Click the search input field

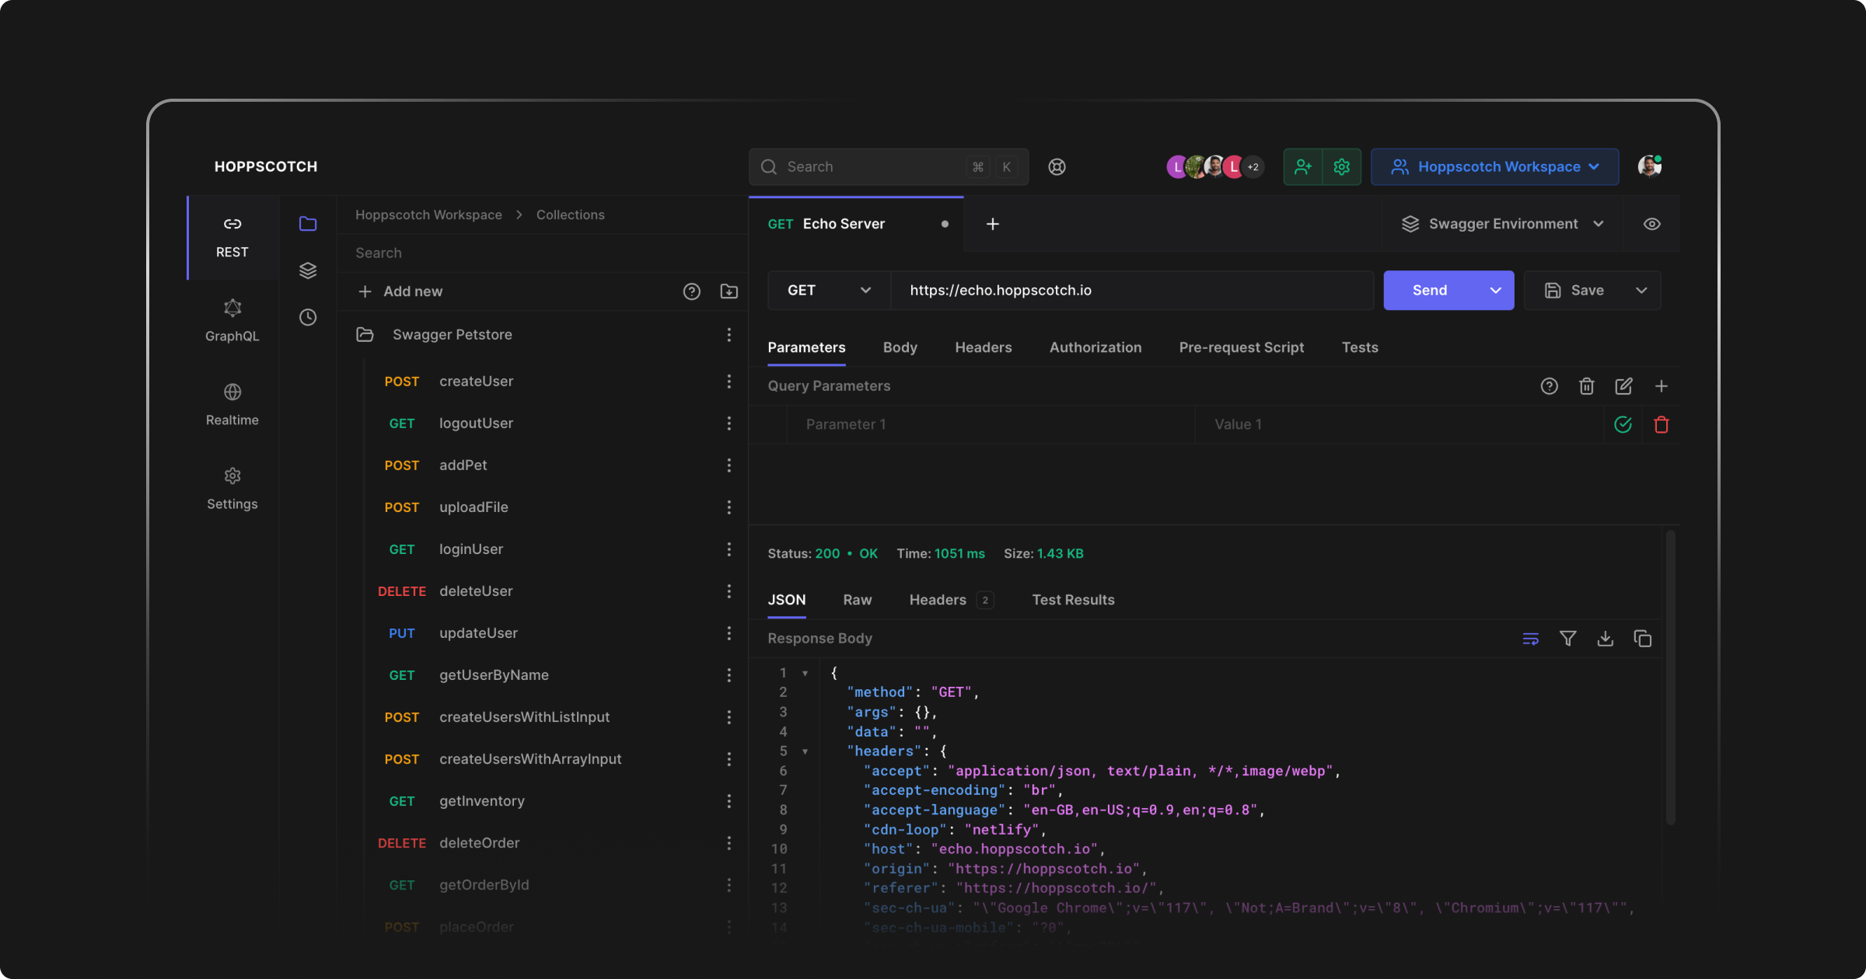(889, 166)
